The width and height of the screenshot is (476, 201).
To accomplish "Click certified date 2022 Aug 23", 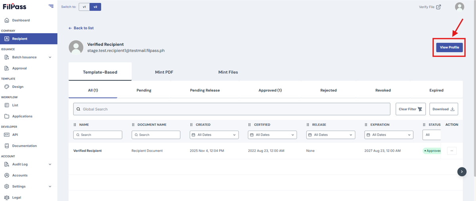I will 266,151.
